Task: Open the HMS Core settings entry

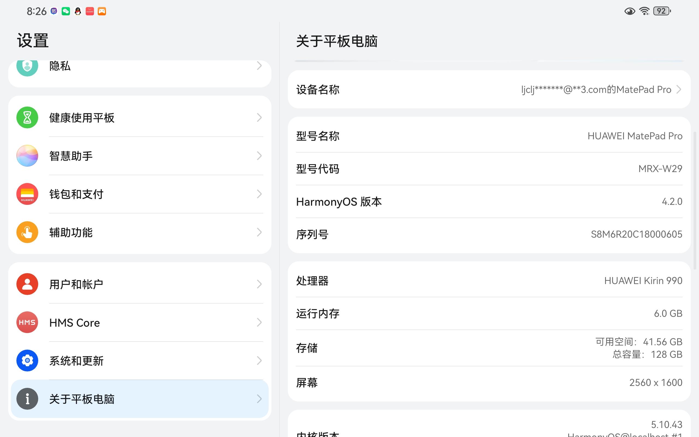Action: (x=140, y=322)
